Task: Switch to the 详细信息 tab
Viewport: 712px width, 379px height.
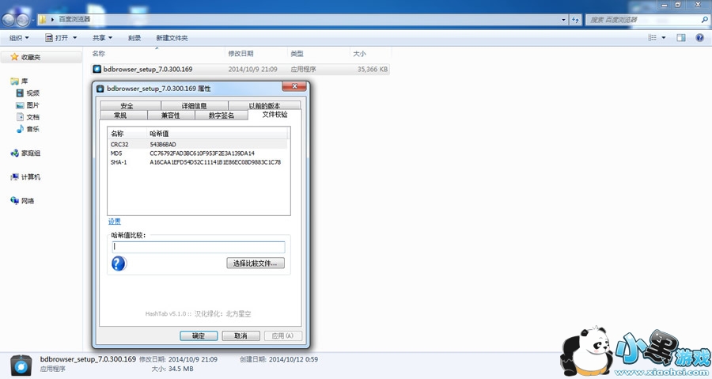Action: [195, 106]
